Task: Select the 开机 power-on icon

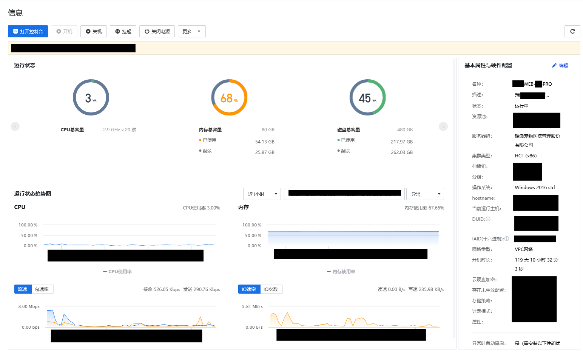Action: click(59, 31)
